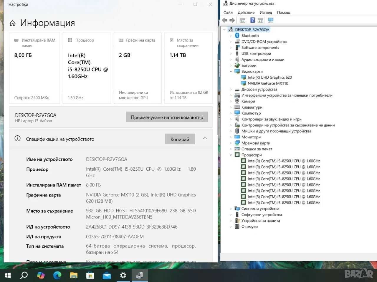Collapse the Видеокарти tree branch
This screenshot has height=282, width=377.
click(x=231, y=71)
